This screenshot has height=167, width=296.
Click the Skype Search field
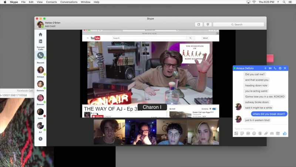[238, 24]
